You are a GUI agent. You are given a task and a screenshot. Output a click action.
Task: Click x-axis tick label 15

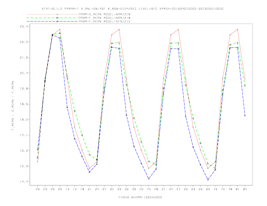(75, 189)
